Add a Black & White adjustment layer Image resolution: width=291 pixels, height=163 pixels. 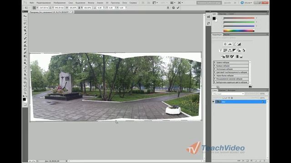point(235,50)
